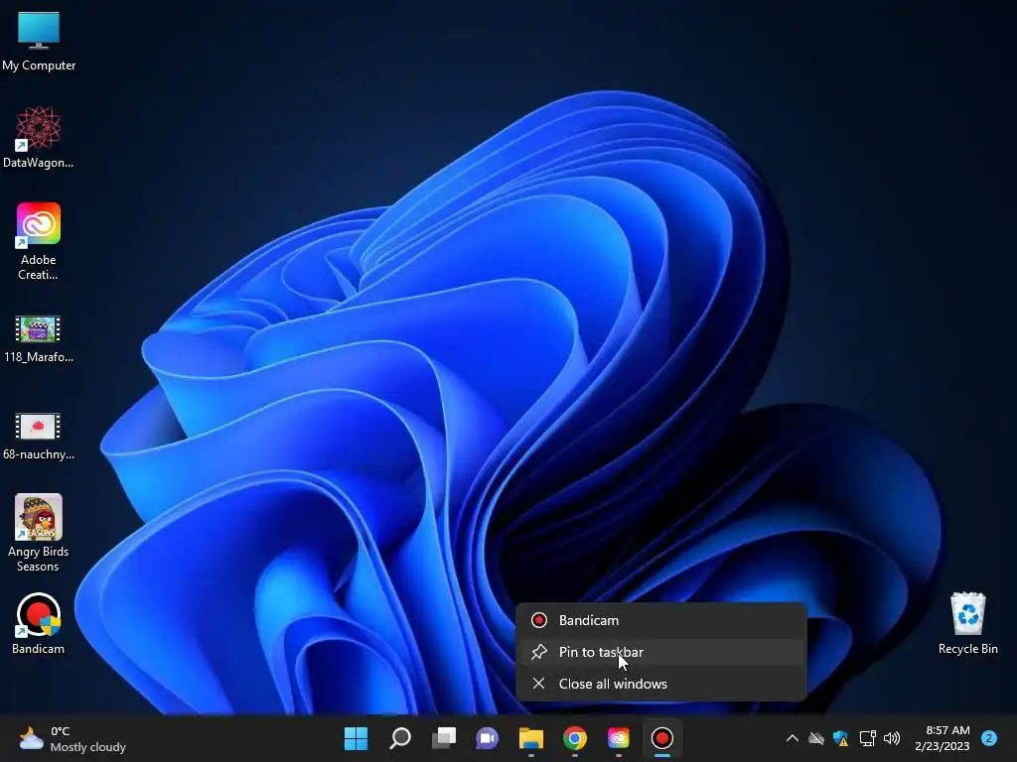Open Windows Security tray icon
The height and width of the screenshot is (762, 1017).
click(x=841, y=738)
